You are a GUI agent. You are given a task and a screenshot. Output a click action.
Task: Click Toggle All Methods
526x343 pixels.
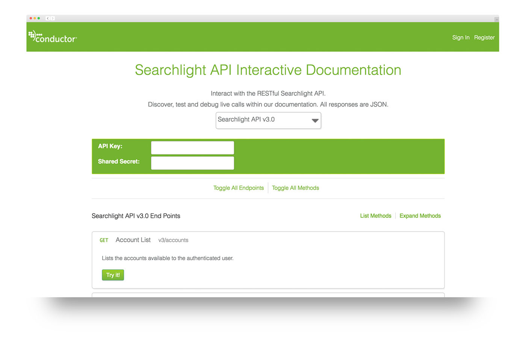click(295, 188)
